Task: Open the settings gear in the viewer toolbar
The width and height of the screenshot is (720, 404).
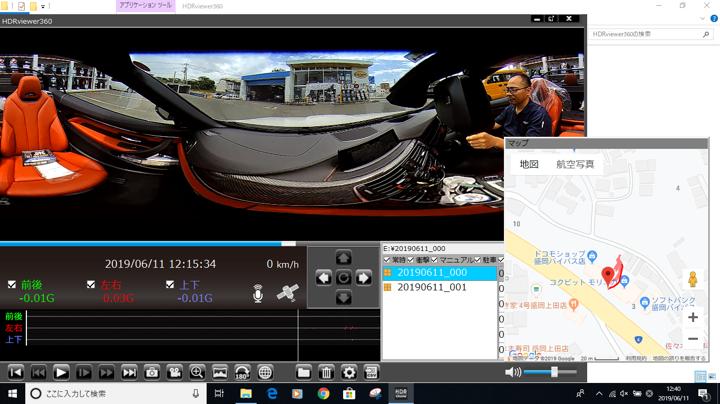Action: [x=349, y=372]
